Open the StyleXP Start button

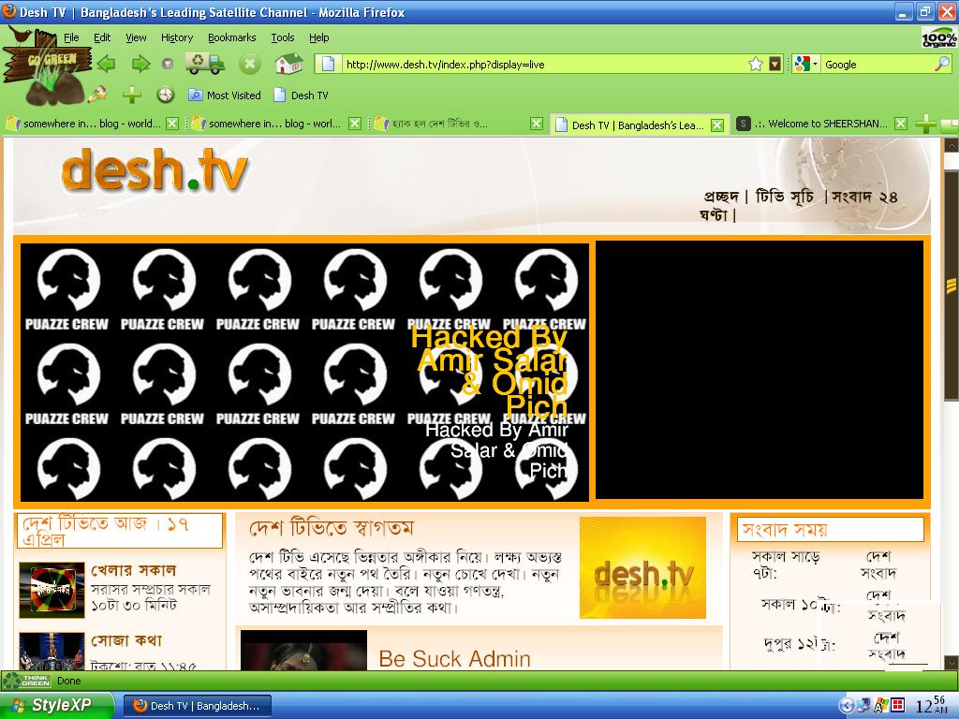pyautogui.click(x=56, y=705)
